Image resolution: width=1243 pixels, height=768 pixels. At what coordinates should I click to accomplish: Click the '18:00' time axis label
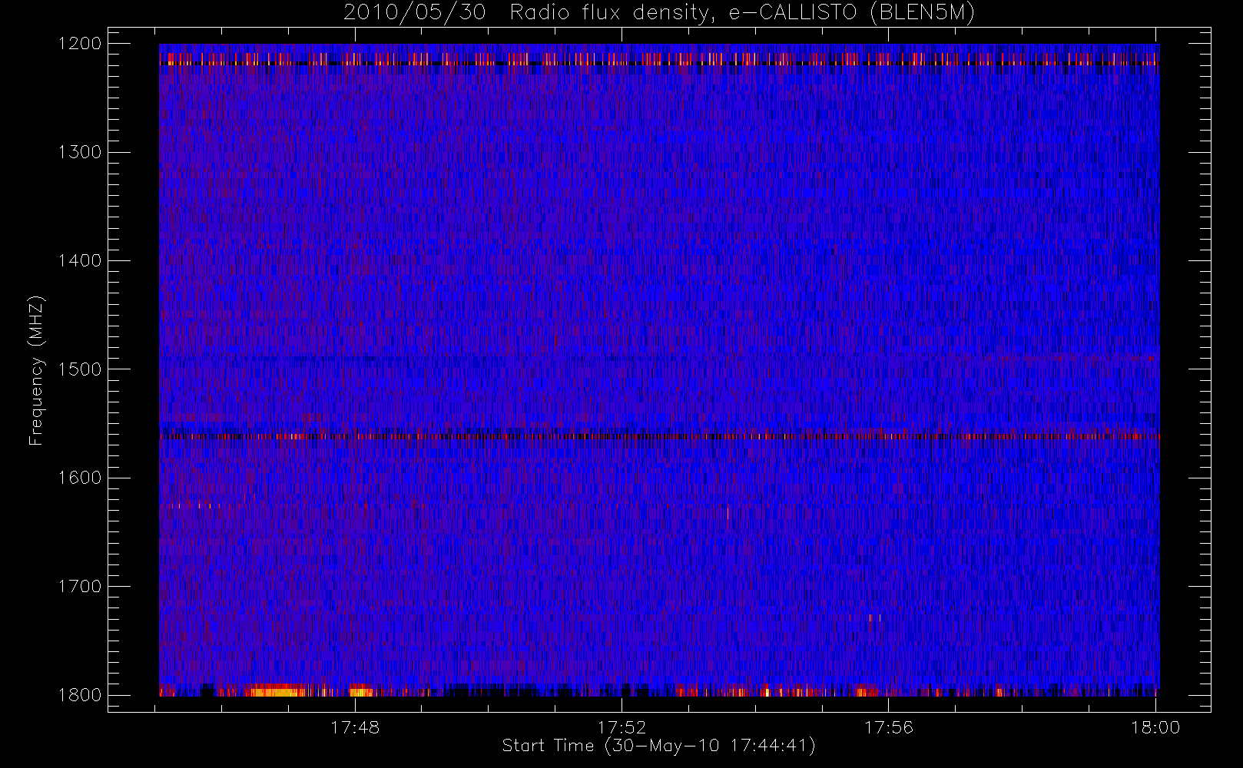tap(1155, 727)
